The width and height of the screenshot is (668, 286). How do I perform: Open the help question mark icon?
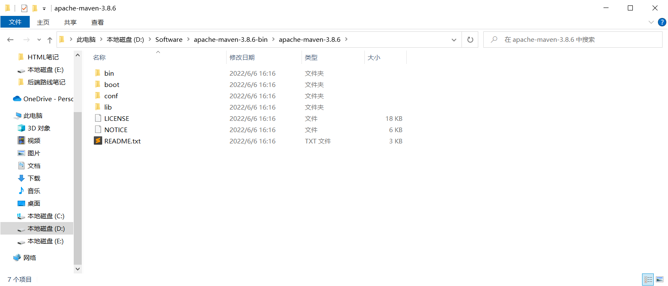(x=662, y=22)
